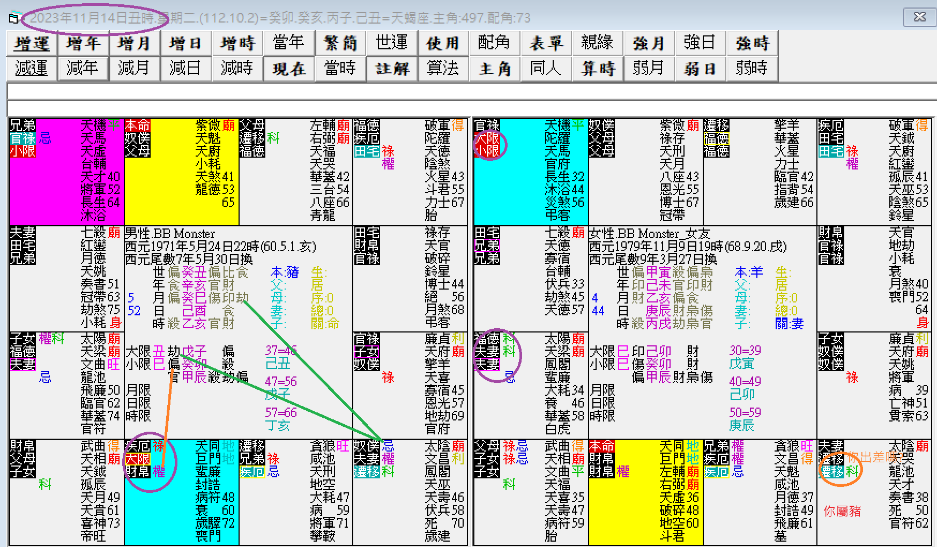Select the 當時 button

pyautogui.click(x=340, y=68)
